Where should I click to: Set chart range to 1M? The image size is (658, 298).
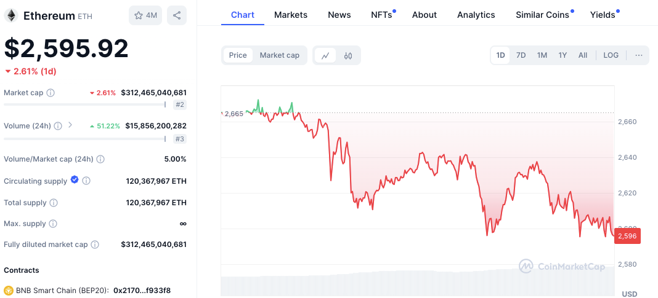point(542,55)
